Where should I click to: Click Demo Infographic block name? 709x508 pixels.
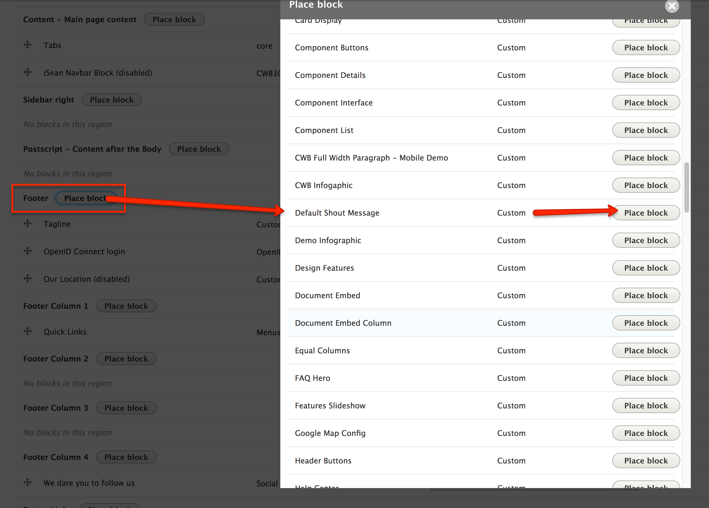(328, 240)
